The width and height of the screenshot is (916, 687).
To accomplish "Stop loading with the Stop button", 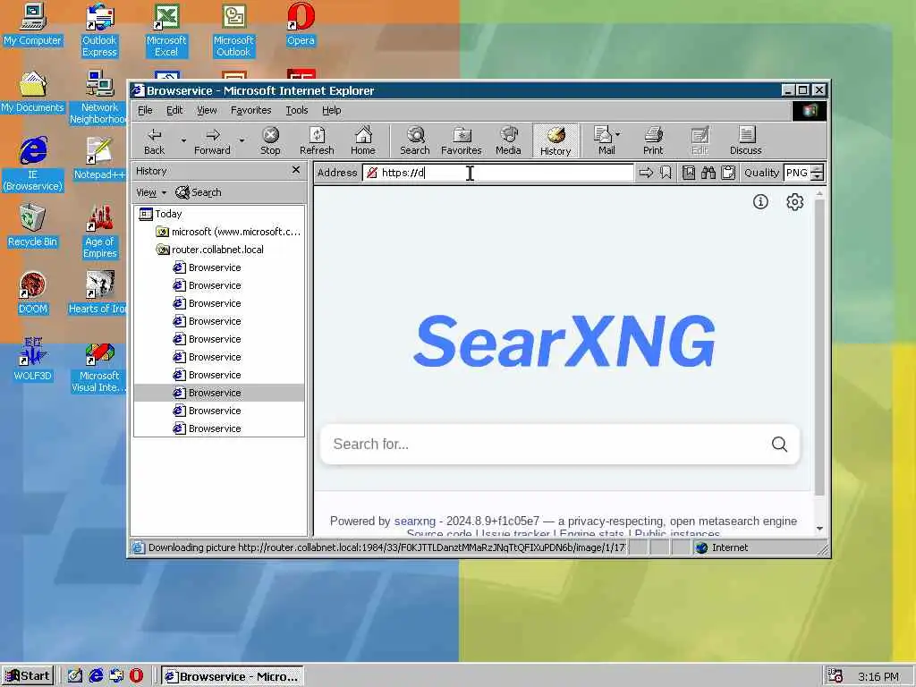I will tap(270, 140).
